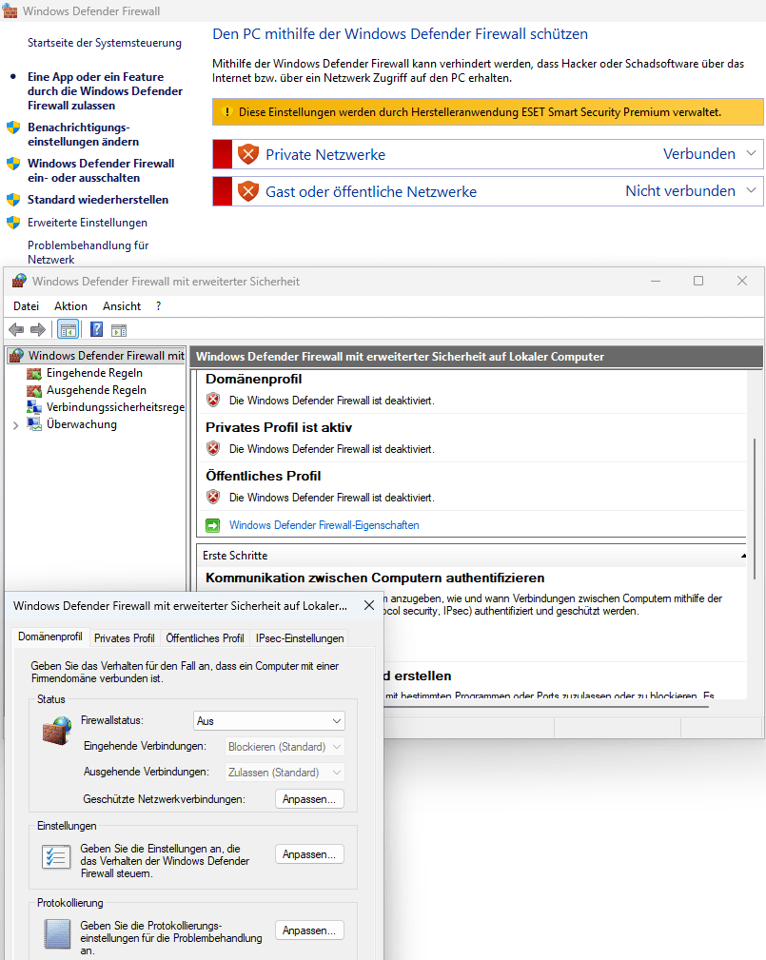Click the advanced security window title bar icon

coord(19,281)
